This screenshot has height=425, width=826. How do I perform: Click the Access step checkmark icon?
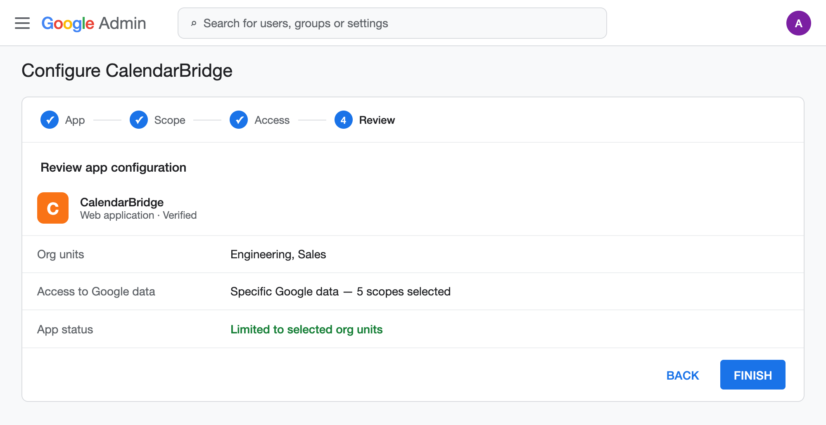coord(239,120)
